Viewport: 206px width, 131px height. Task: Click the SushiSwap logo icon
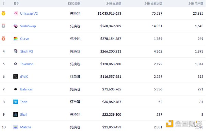pyautogui.click(x=16, y=26)
